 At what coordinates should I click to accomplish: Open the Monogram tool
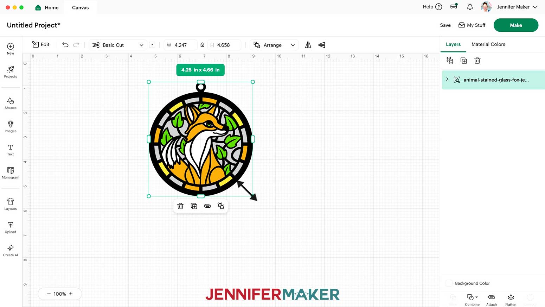[11, 173]
